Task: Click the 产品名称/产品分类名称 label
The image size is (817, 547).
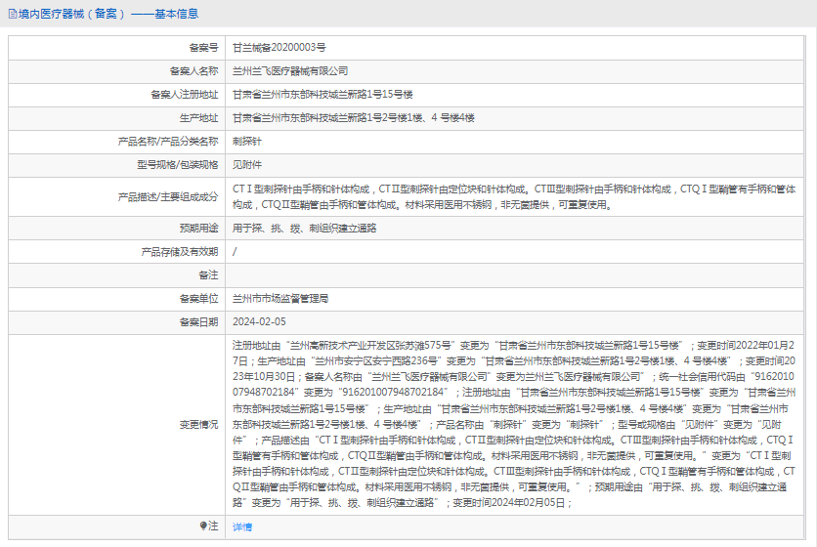Action: 168,142
